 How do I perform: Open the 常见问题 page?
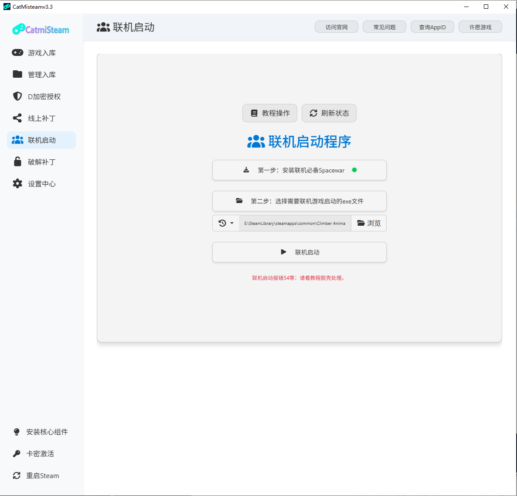(x=384, y=27)
